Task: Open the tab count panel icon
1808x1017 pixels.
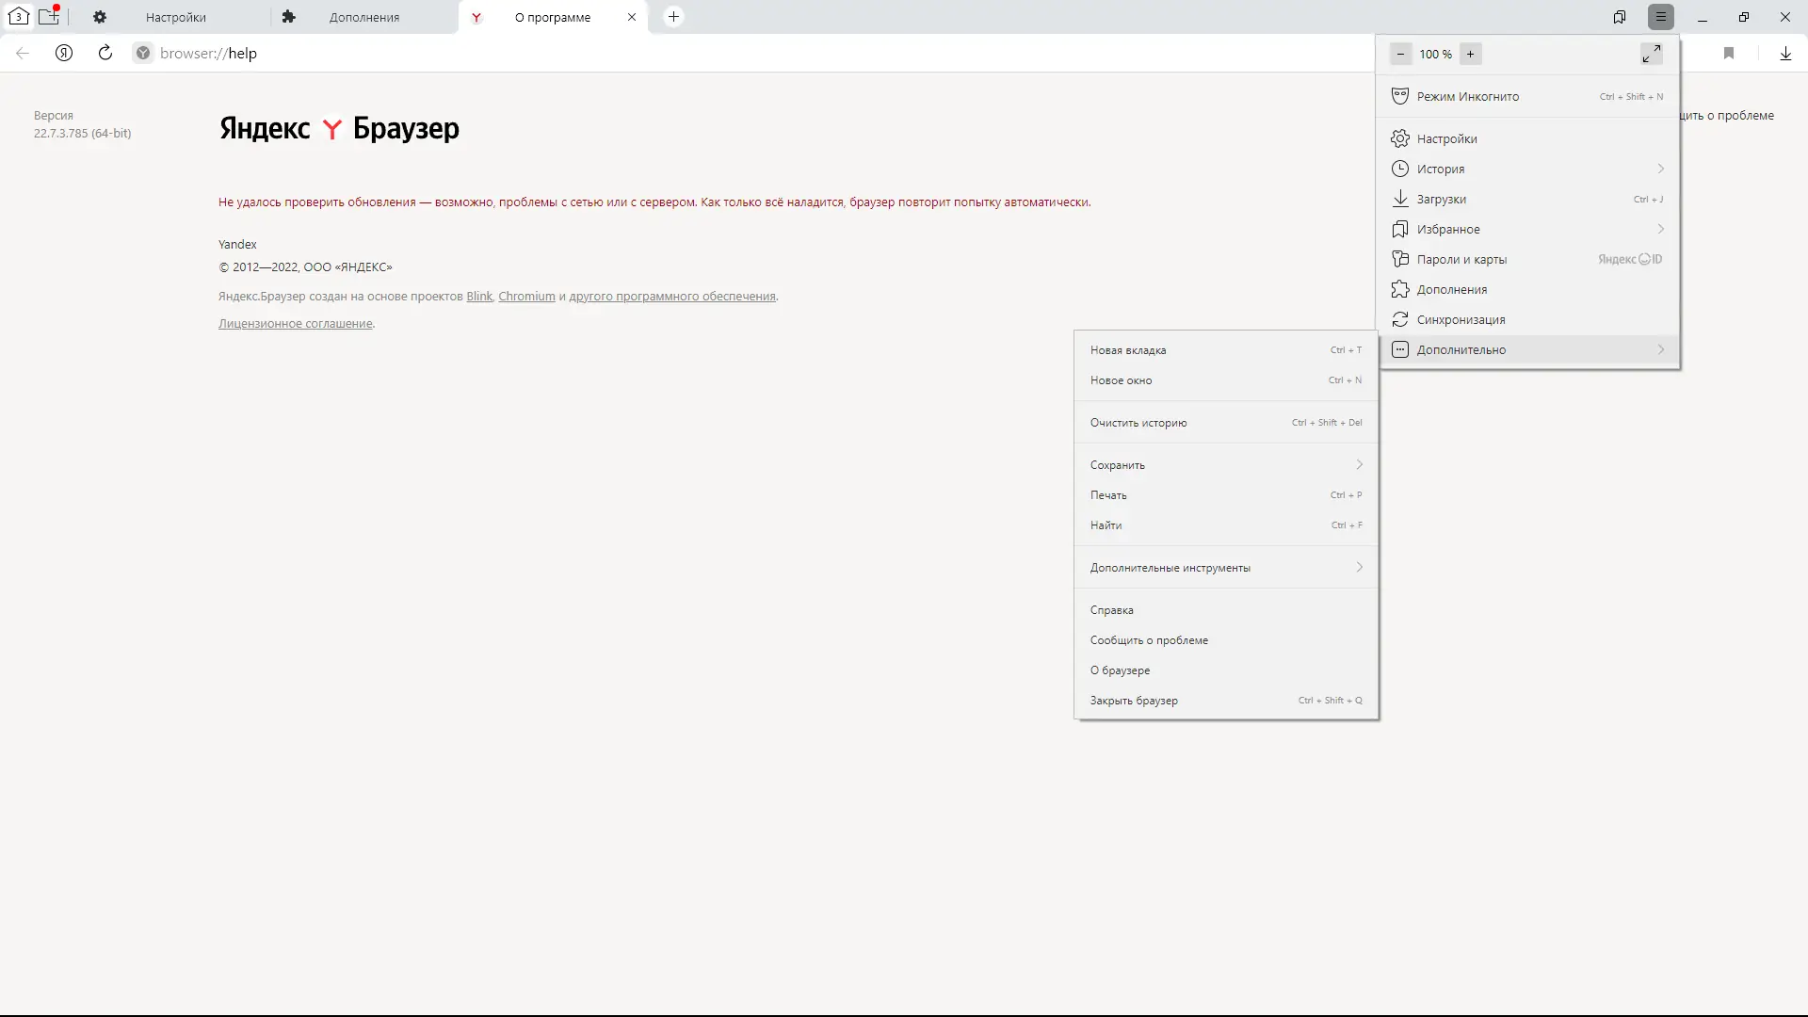Action: pyautogui.click(x=18, y=16)
